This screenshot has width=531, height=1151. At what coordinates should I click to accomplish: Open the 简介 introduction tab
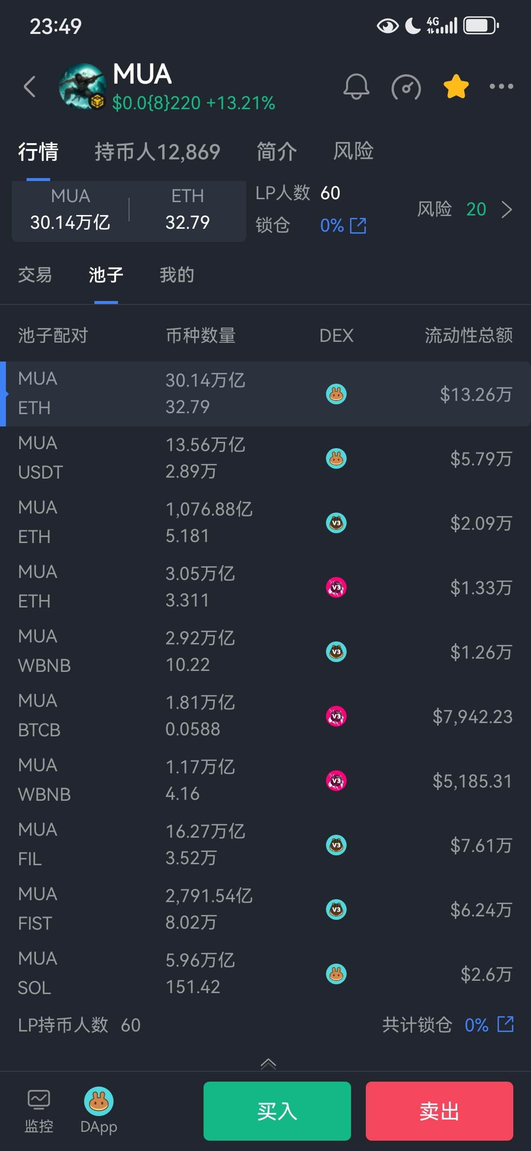[276, 151]
